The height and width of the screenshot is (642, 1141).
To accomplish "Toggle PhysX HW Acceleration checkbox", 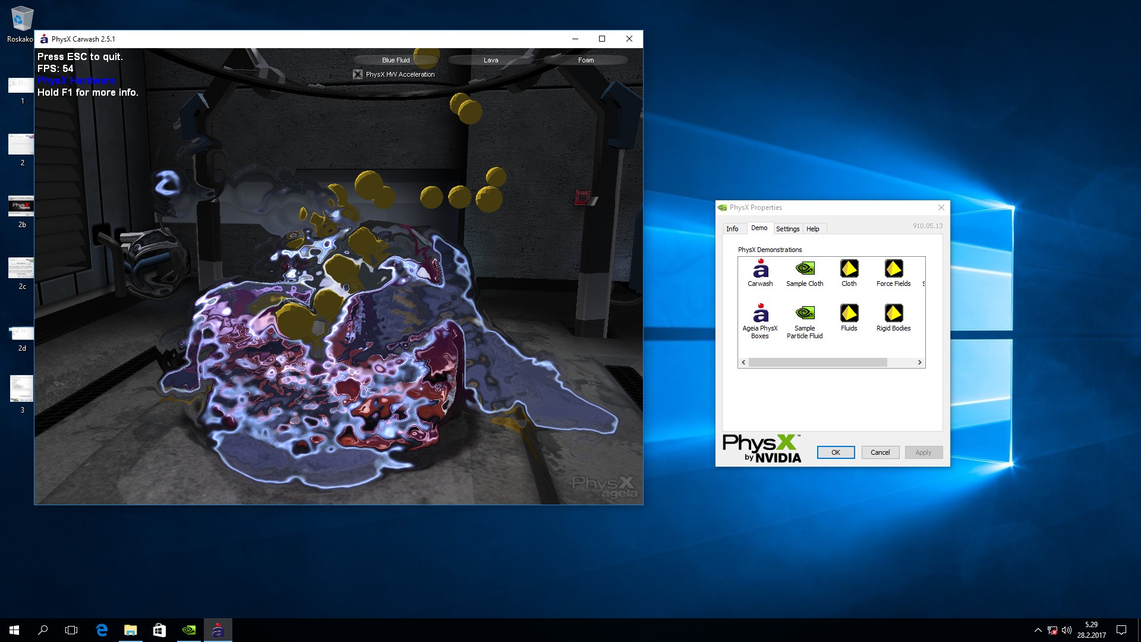I will coord(358,74).
